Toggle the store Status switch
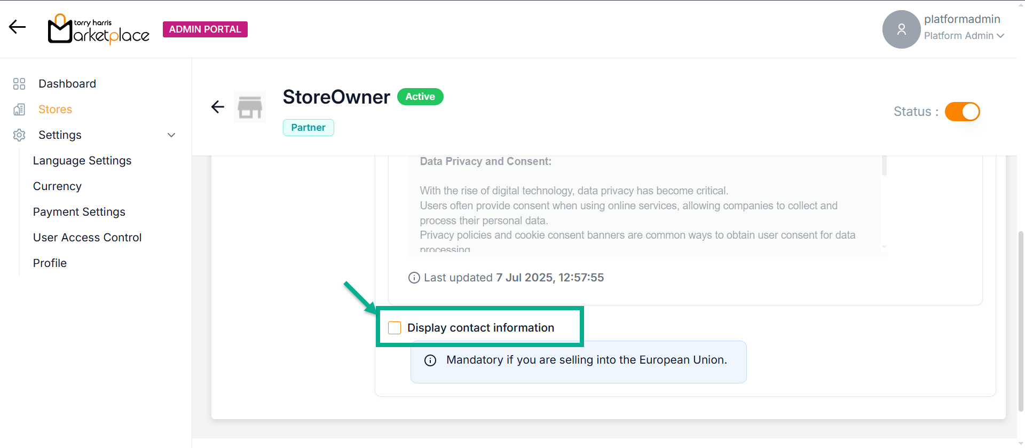The image size is (1025, 448). [962, 112]
